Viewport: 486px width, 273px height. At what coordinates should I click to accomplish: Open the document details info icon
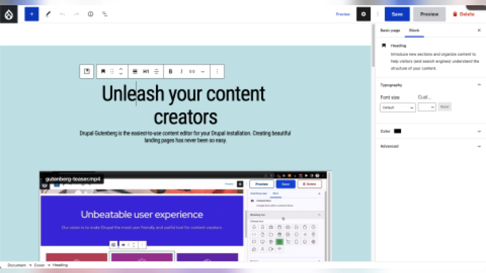[x=90, y=14]
